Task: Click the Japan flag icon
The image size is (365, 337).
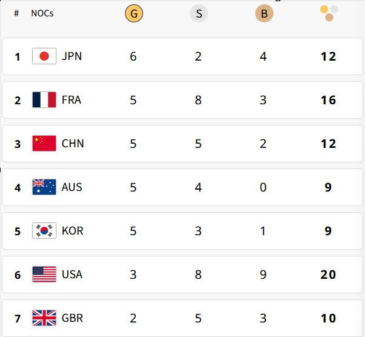Action: [x=44, y=56]
